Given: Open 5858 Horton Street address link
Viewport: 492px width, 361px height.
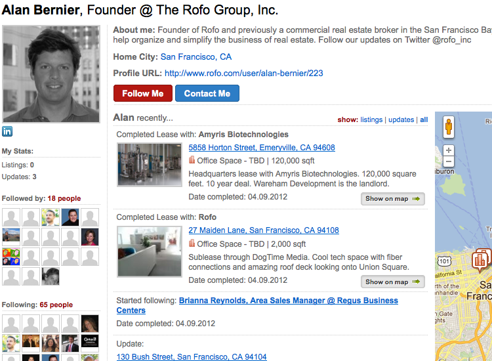Looking at the screenshot, I should point(262,148).
